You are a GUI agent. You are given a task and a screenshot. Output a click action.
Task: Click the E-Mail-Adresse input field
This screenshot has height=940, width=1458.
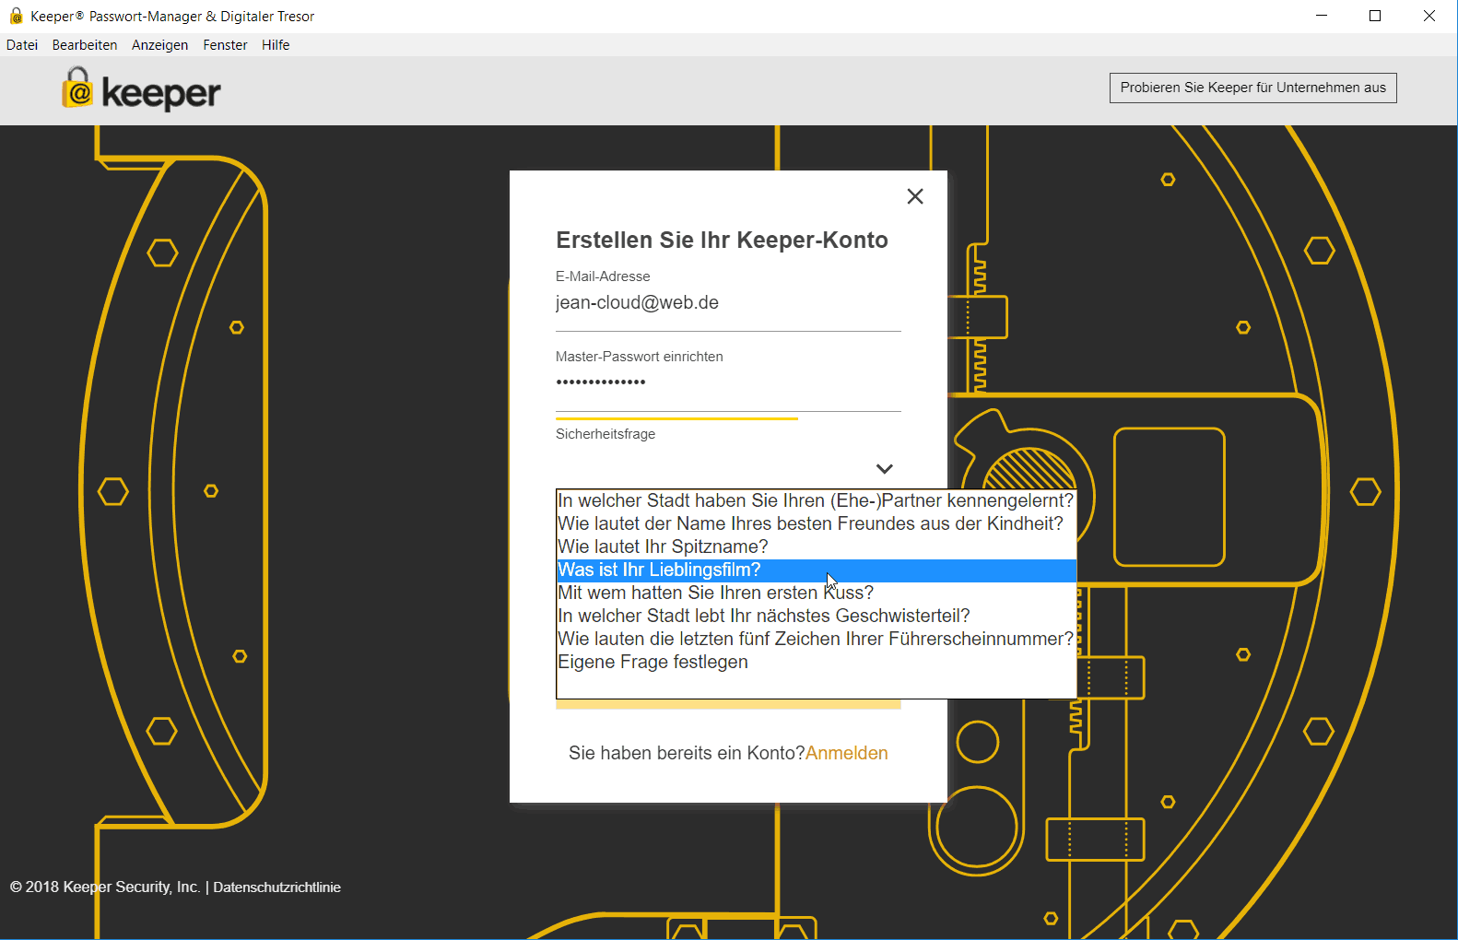(x=728, y=303)
